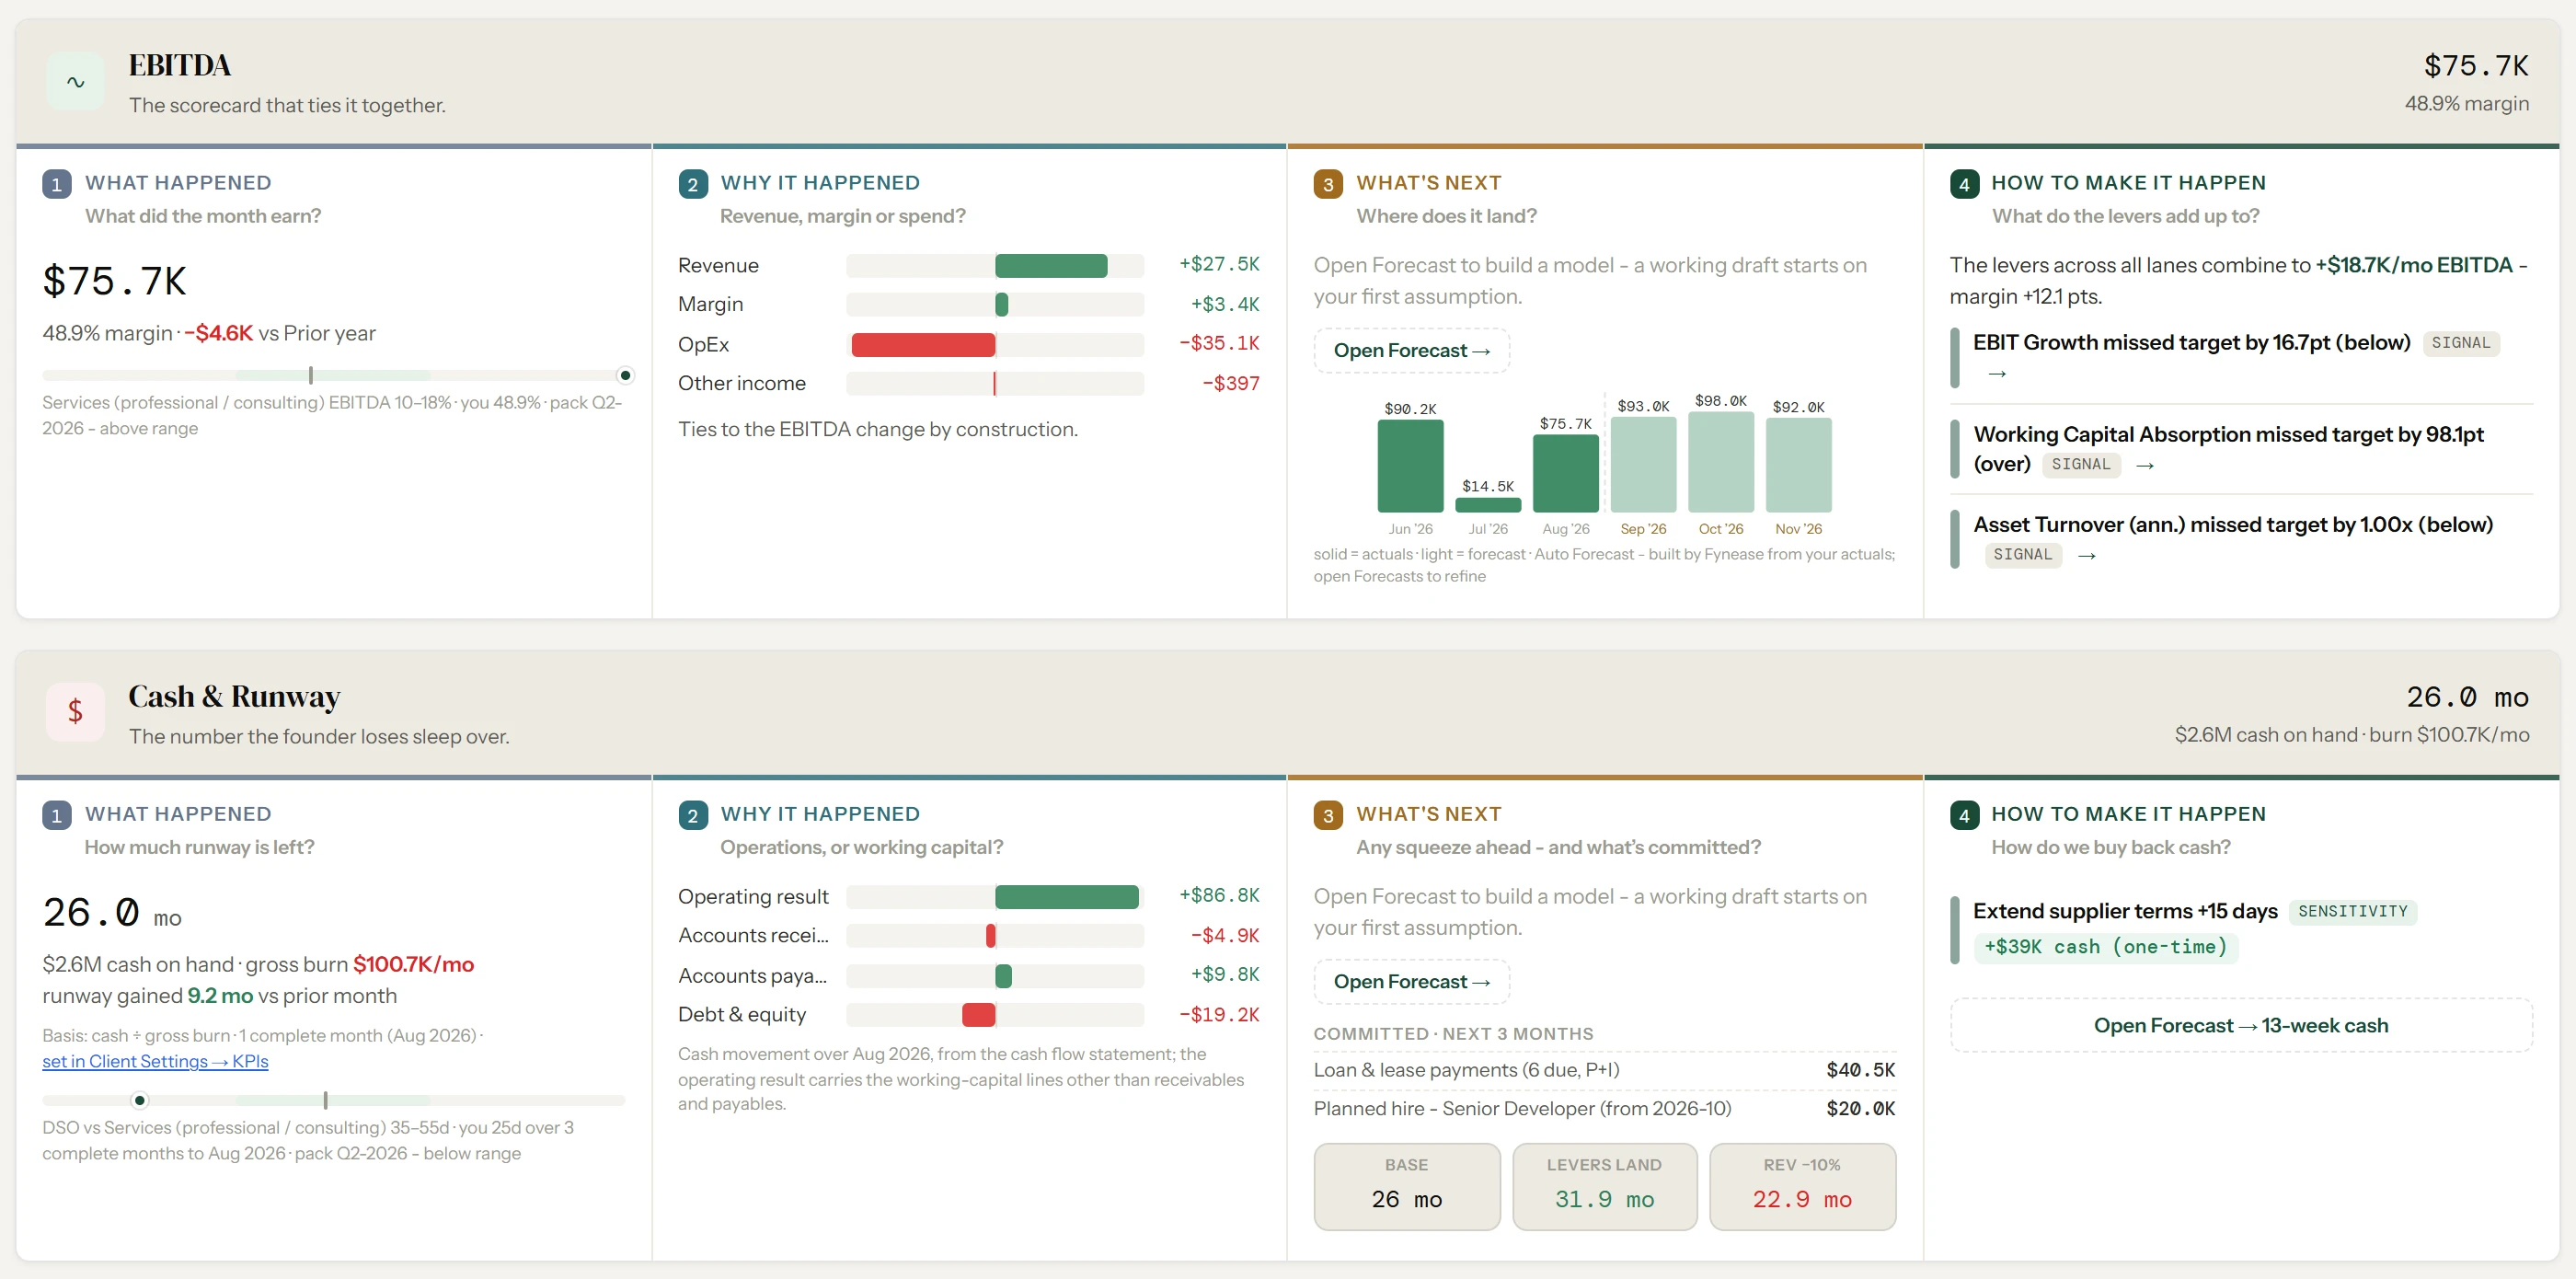This screenshot has width=2576, height=1279.
Task: Click step 4 badge in EBITDA card
Action: point(1964,184)
